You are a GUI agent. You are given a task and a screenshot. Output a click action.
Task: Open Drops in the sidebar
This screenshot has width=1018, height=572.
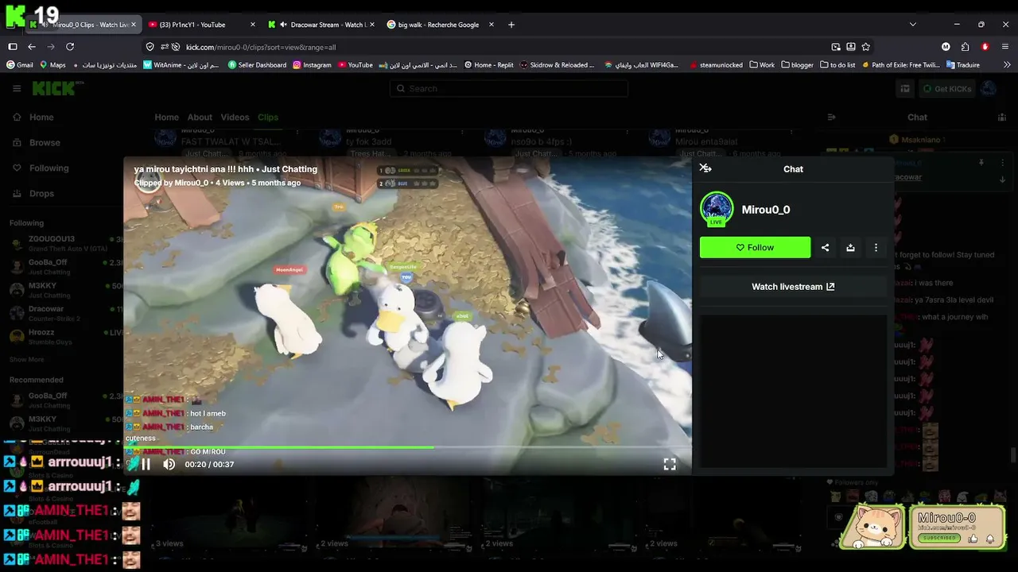33,193
